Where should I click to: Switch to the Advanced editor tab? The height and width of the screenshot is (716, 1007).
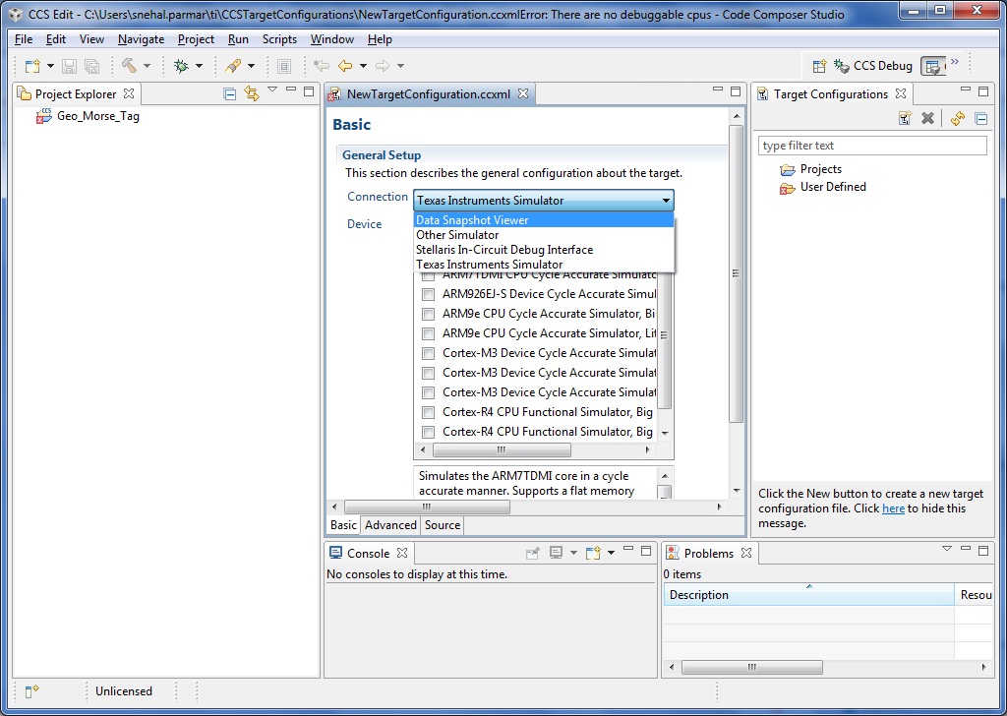point(390,525)
